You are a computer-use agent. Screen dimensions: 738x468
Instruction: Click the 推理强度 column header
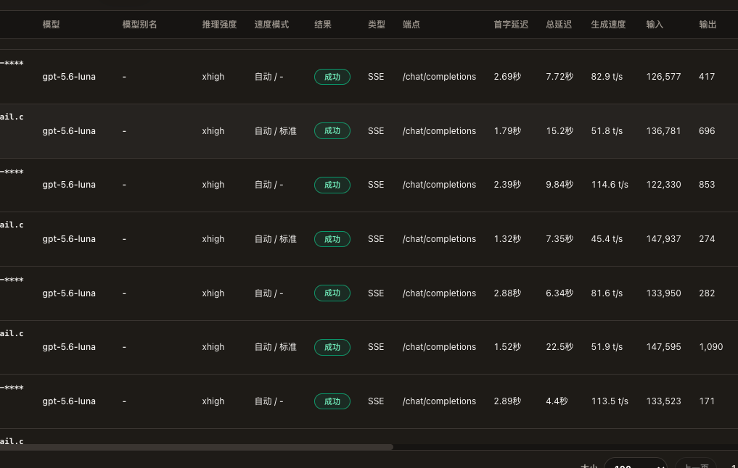coord(219,25)
